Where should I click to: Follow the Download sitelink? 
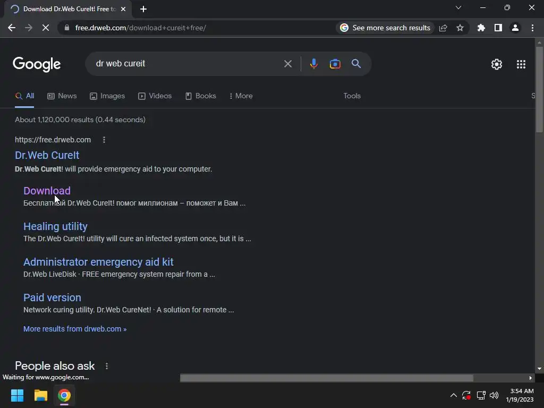click(47, 191)
